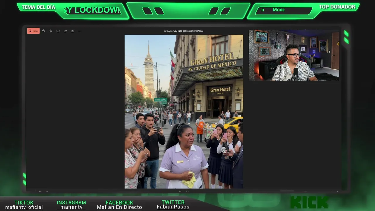Click the Gran Hotel street photo

click(x=184, y=112)
